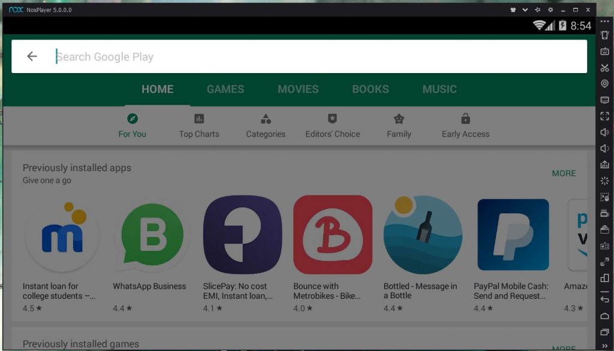Viewport: 614px width, 351px height.
Task: Pin the NoxPlayer window on top
Action: 537,10
